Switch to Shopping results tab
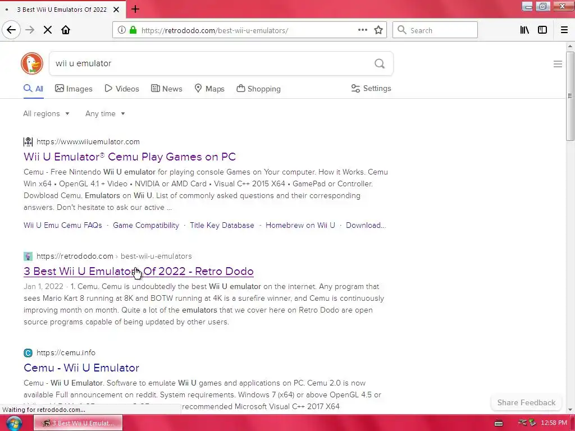This screenshot has width=575, height=431. point(258,89)
